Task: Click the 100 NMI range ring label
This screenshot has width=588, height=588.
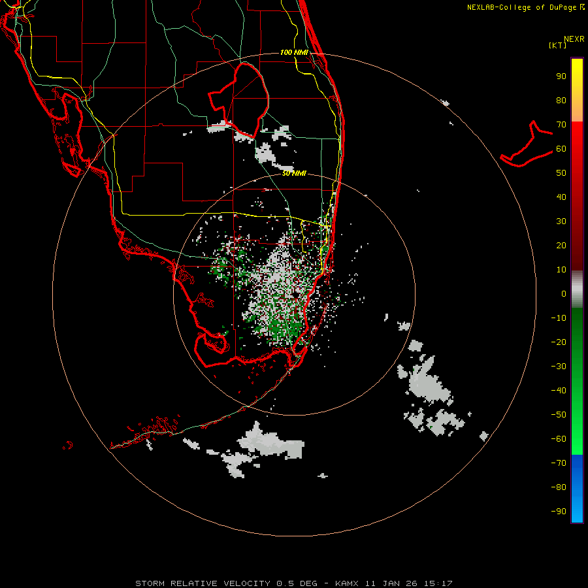Action: (x=294, y=52)
